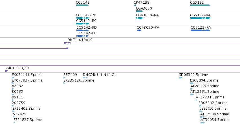This screenshot has width=240, height=124.
Task: Select the CG5122 gene glyph
Action: click(200, 5)
